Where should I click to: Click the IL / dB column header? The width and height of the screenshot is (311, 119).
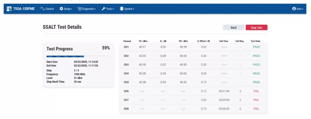click(163, 41)
